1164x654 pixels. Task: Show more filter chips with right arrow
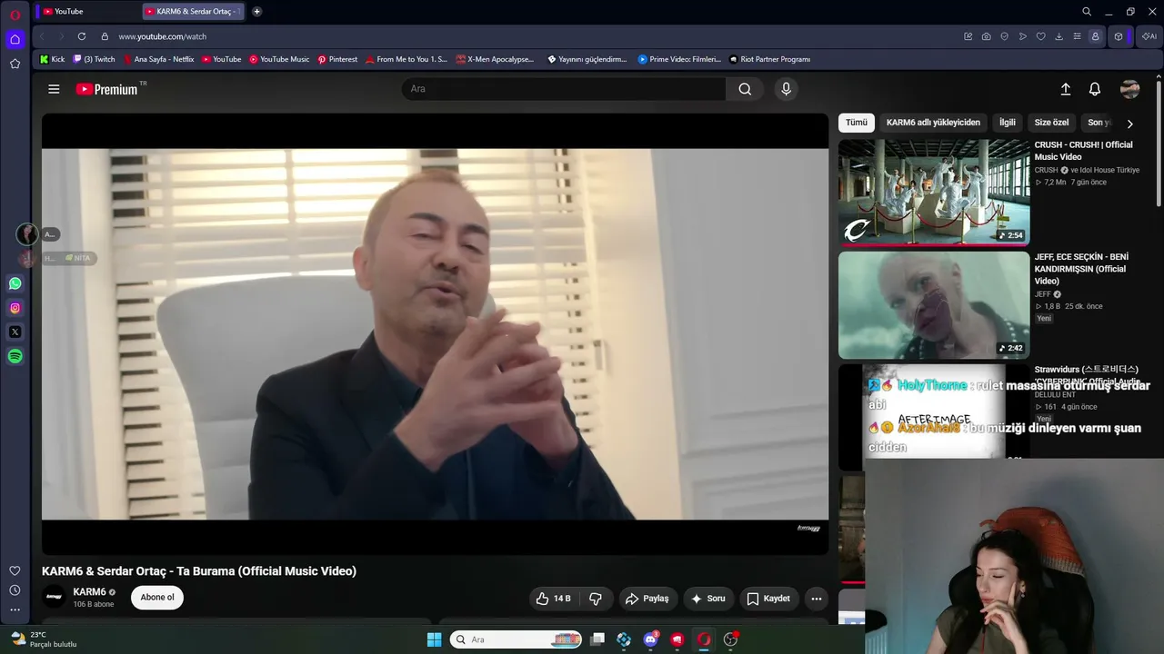tap(1130, 124)
